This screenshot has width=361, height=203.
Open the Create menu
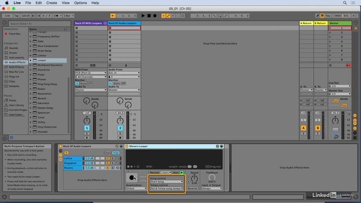[x=51, y=3]
